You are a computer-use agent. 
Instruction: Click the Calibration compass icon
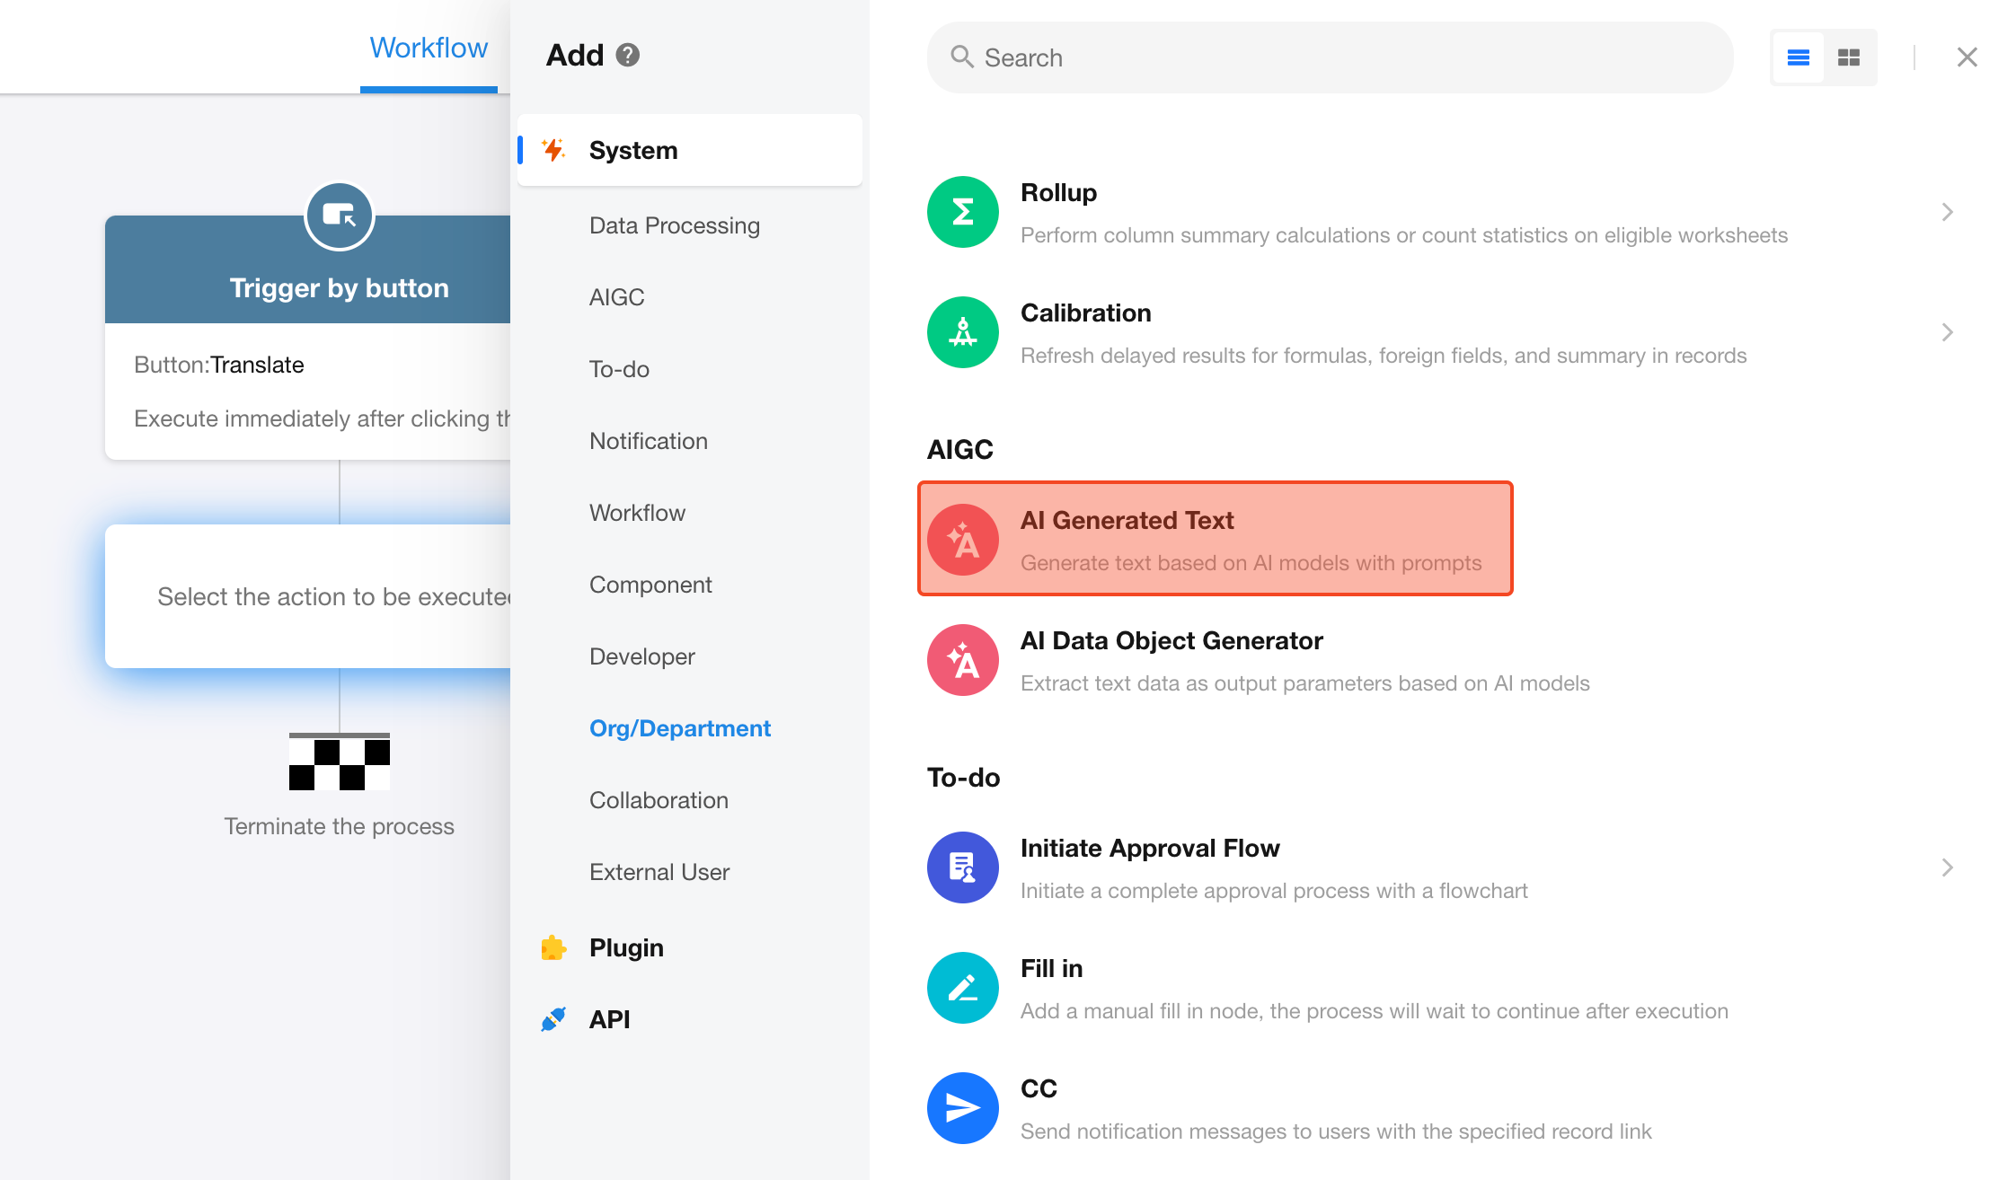(962, 332)
